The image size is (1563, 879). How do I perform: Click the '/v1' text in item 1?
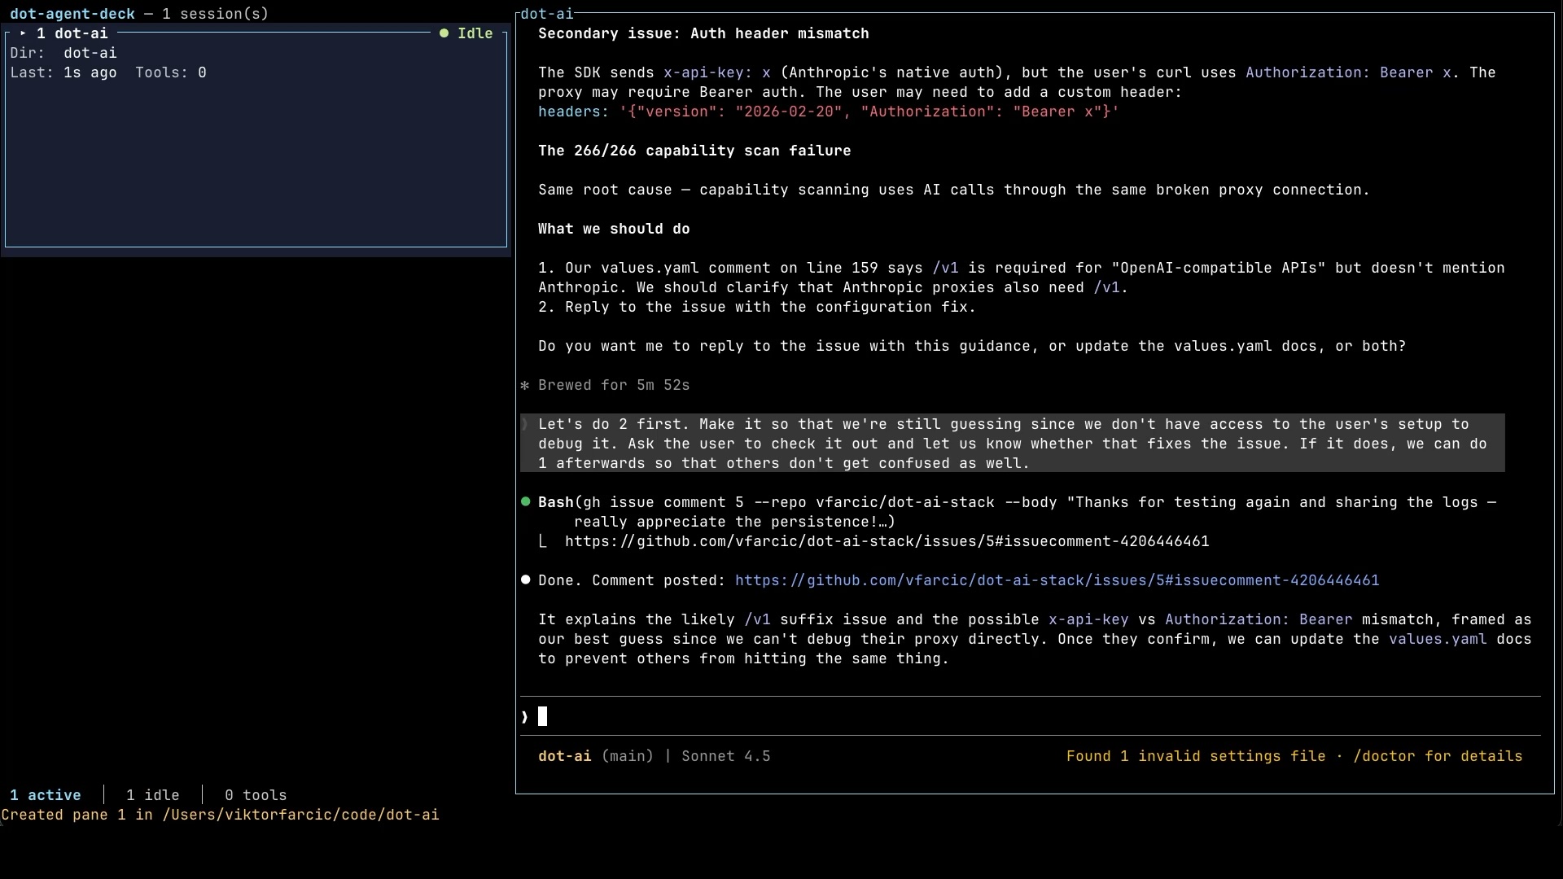tap(945, 268)
